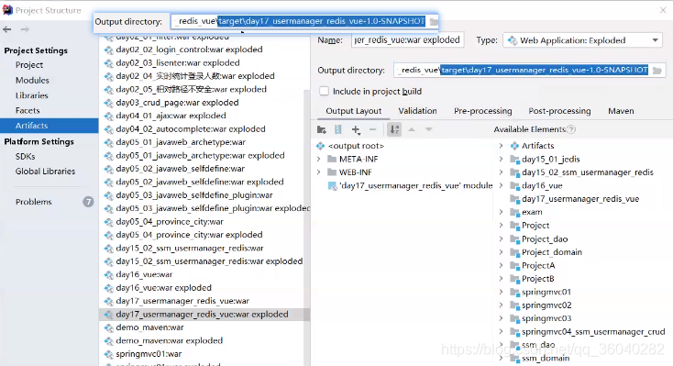Click the browse folder icon beside Output directory
Screen dimensions: 673x366
[657, 70]
